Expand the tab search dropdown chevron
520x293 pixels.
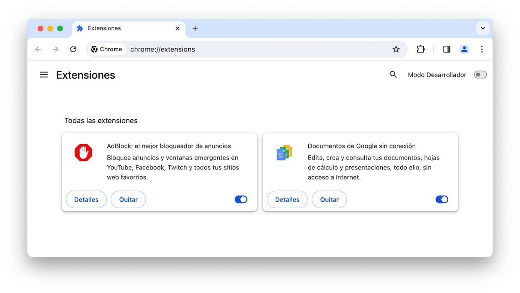(x=483, y=28)
